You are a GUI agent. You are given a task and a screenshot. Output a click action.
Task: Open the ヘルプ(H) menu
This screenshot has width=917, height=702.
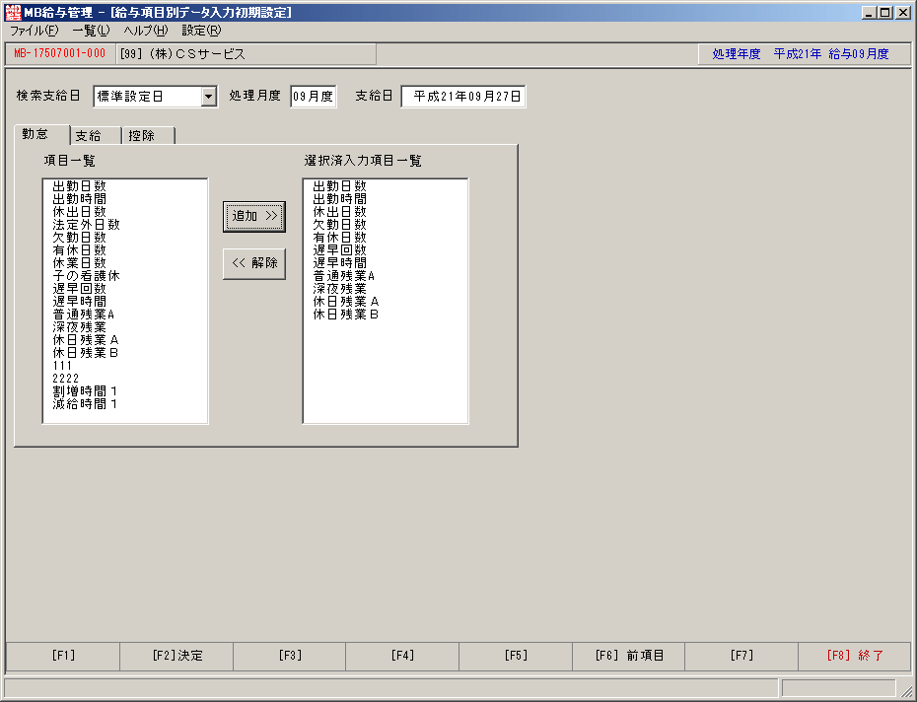coord(146,31)
